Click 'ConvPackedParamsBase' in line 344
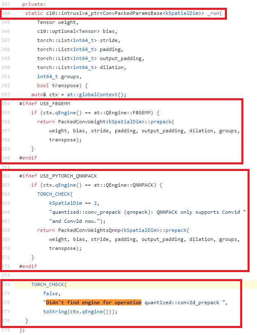 point(132,13)
